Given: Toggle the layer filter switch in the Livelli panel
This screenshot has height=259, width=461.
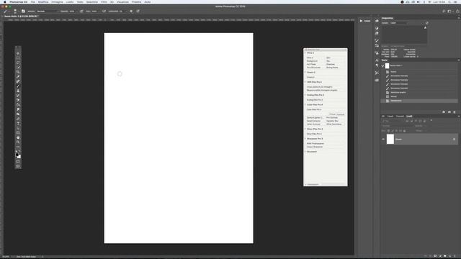Looking at the screenshot, I should 431,120.
